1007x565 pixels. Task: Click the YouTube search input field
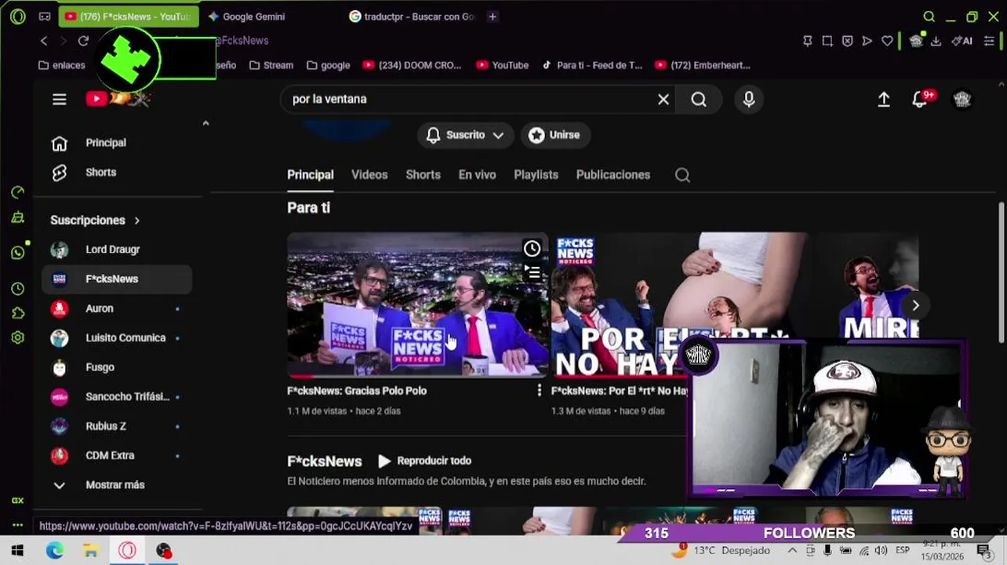(471, 99)
